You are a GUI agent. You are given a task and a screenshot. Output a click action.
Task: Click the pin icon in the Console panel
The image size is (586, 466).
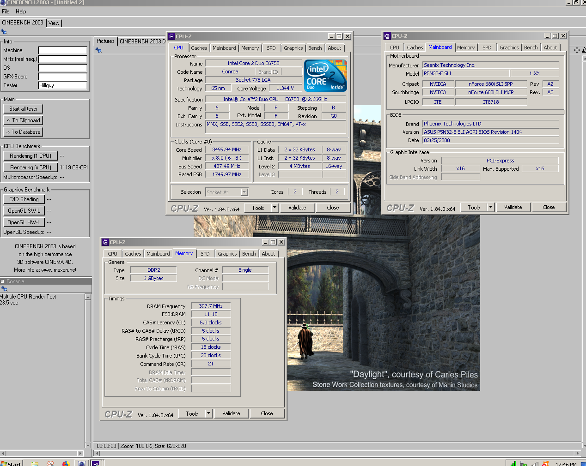(x=4, y=289)
